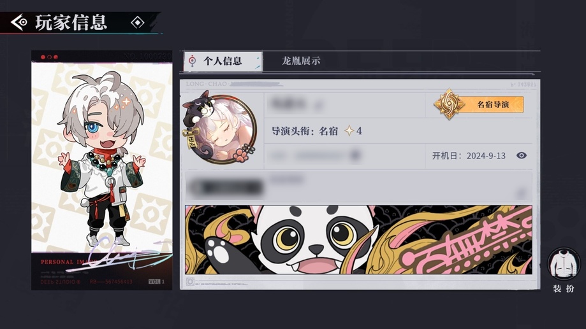Go back using the arrow beside 玩家信息

tap(19, 22)
